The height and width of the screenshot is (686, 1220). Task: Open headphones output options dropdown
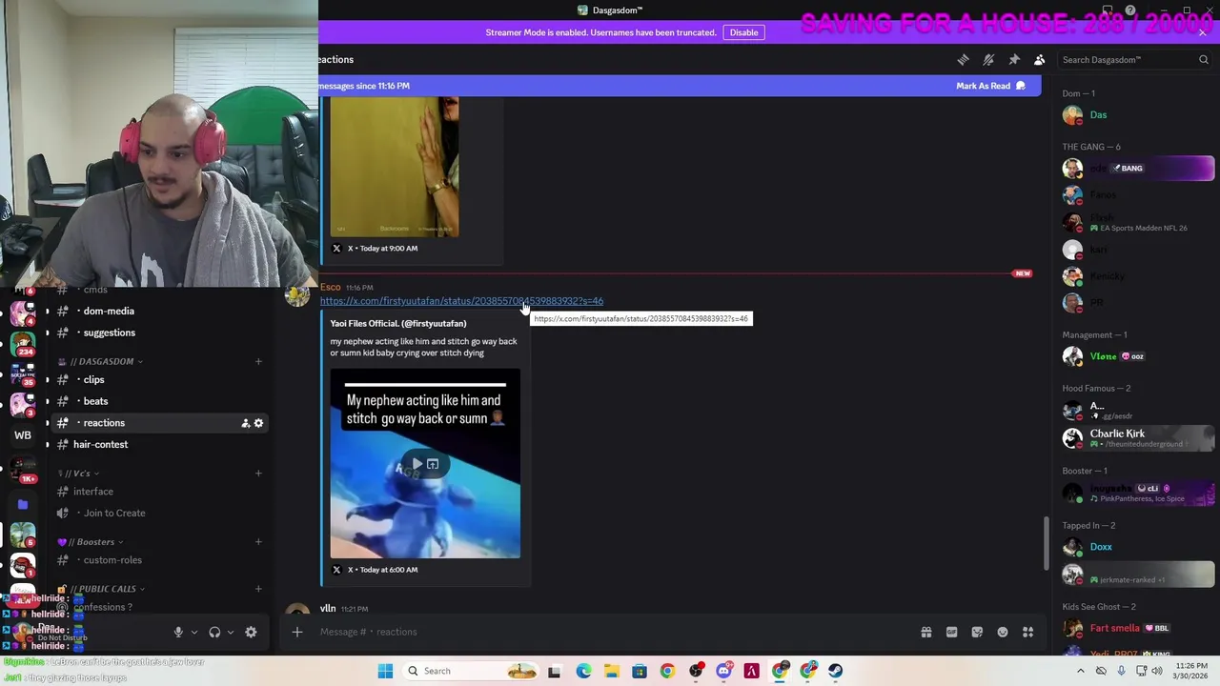[230, 632]
